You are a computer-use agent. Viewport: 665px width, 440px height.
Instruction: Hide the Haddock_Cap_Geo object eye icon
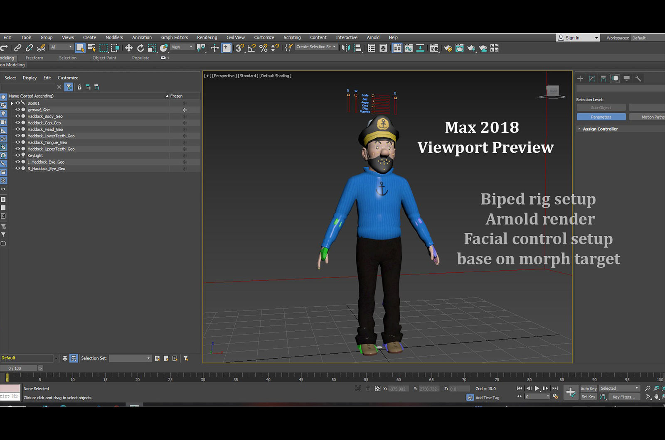[17, 123]
